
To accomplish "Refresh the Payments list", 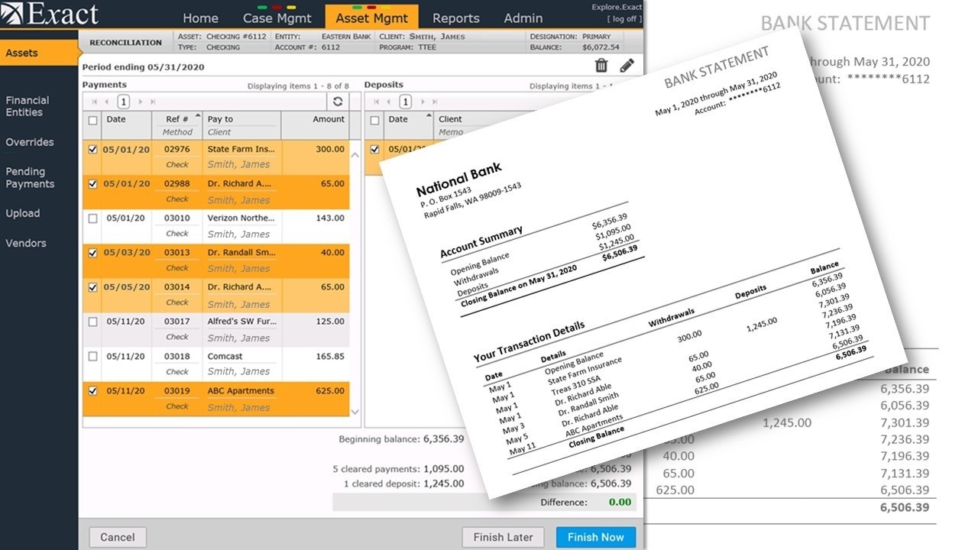I will pos(338,101).
